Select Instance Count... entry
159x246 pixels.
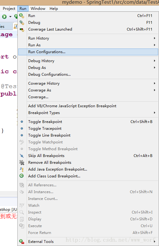[88, 199]
